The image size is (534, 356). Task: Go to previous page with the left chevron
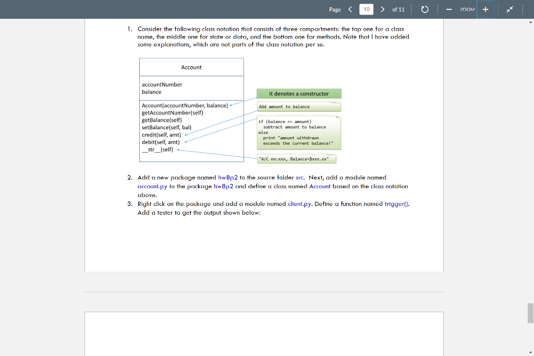349,9
